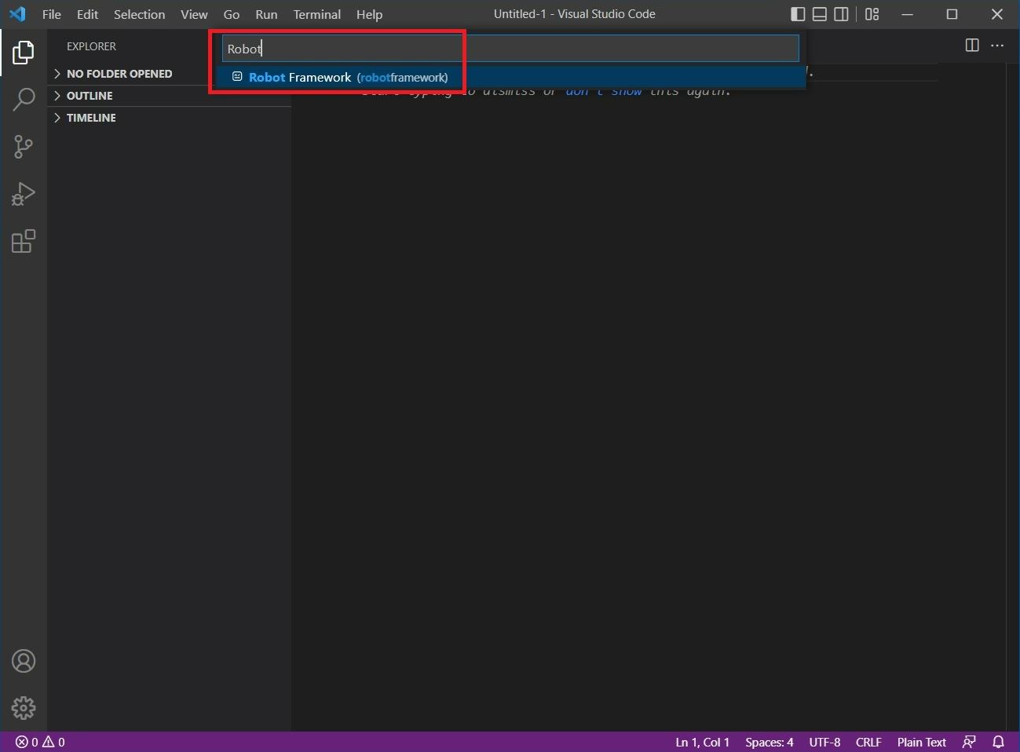Click the language search input containing Robot
1020x752 pixels.
coord(510,49)
